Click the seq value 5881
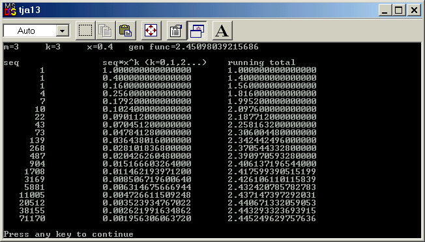425x242 pixels. click(x=35, y=187)
